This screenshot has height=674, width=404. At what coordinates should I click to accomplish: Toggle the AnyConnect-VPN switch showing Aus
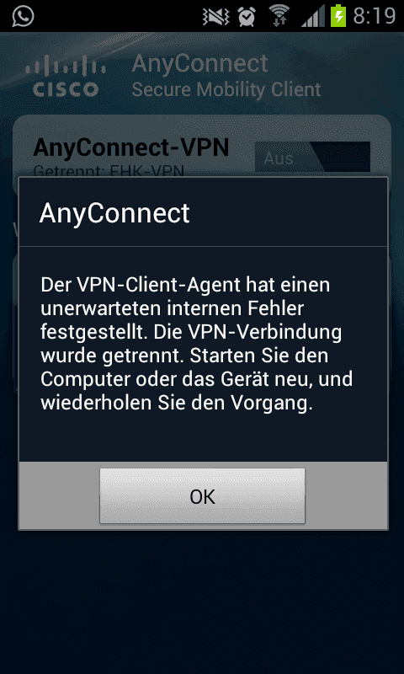tap(312, 157)
